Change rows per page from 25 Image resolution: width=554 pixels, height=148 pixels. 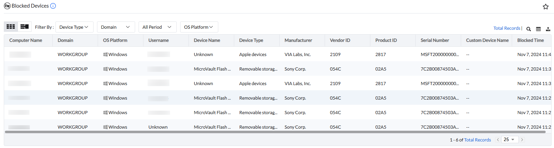pyautogui.click(x=509, y=139)
